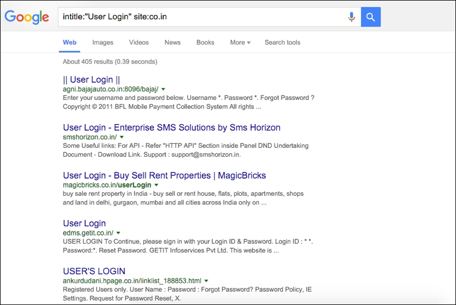Expand arrow beside magicbricks.co.in/userLogin URL
The height and width of the screenshot is (305, 456).
pos(156,185)
